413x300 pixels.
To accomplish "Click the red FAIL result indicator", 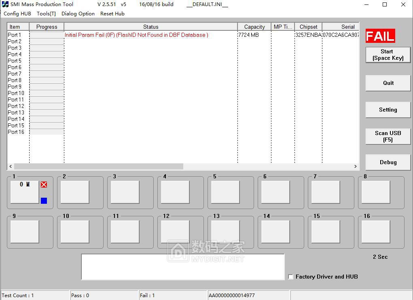I will pos(380,36).
